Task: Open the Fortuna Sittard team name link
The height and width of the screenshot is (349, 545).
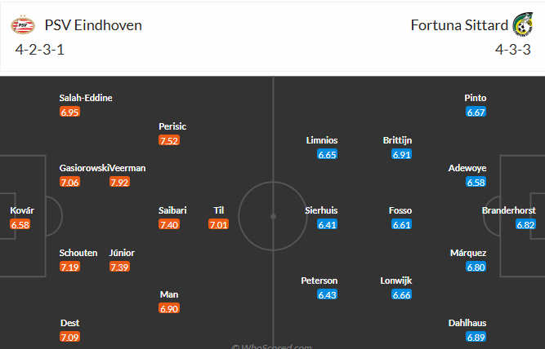Action: tap(458, 25)
